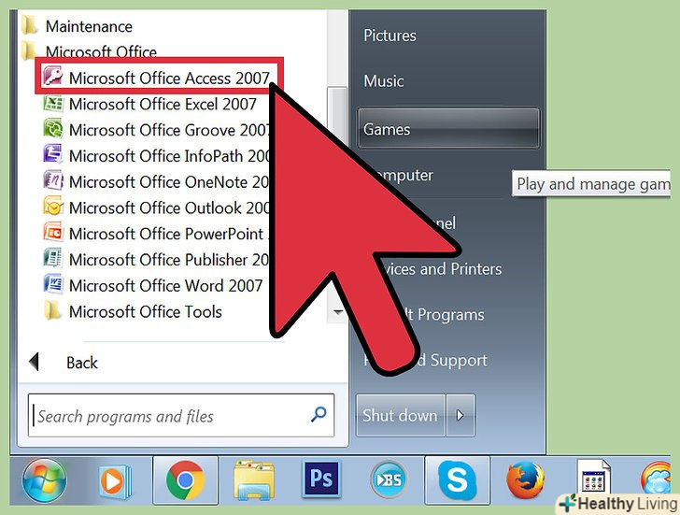Collapse the Microsoft Office folder label
The image size is (680, 515).
click(101, 52)
